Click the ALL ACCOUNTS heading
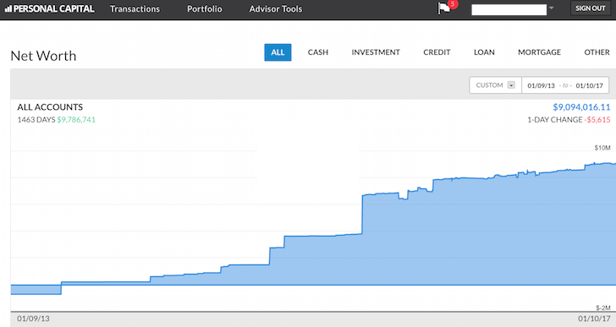Viewport: 616px width, 327px height. coord(50,107)
